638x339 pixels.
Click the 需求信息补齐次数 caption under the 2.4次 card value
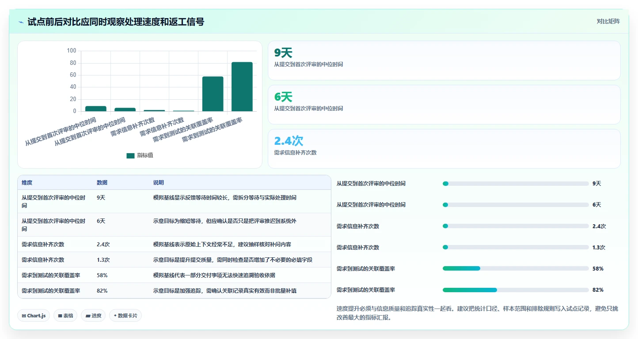tap(295, 153)
